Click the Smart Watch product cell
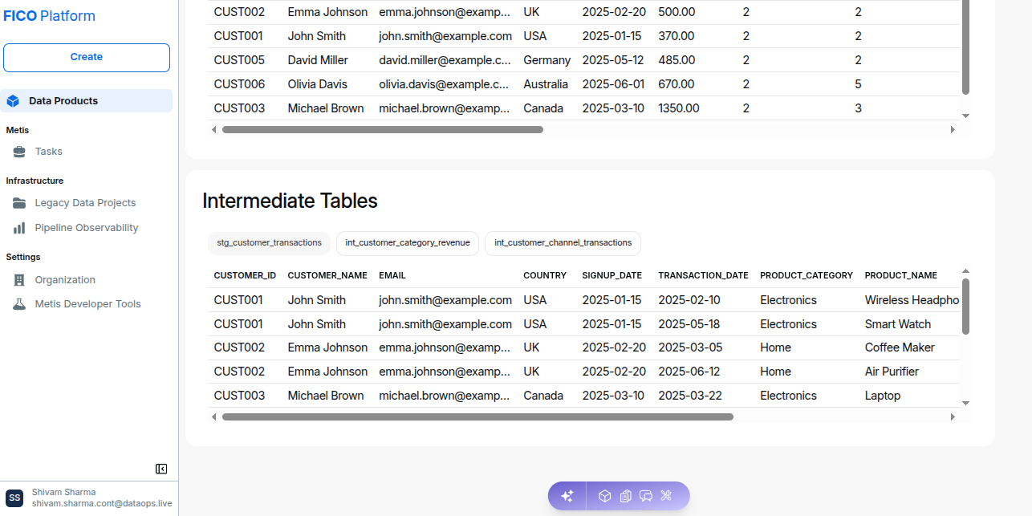 point(898,324)
